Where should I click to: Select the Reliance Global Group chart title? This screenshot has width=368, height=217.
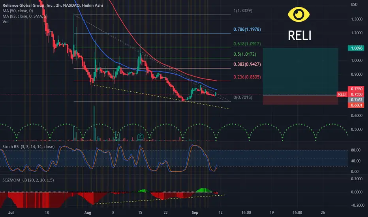53,5
